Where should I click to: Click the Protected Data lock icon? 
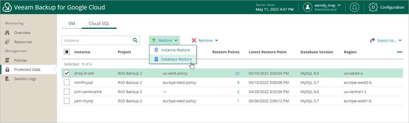click(x=8, y=69)
